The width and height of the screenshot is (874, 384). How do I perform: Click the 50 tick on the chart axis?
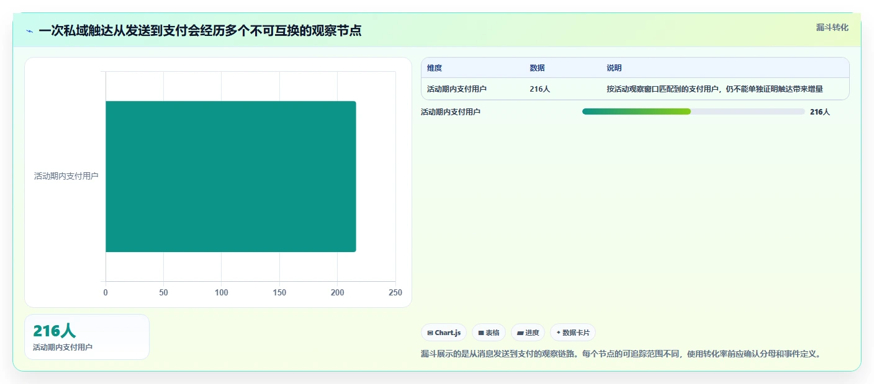(x=164, y=292)
